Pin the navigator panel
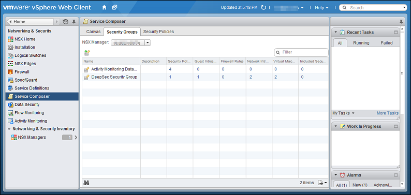The width and height of the screenshot is (411, 195). click(74, 22)
